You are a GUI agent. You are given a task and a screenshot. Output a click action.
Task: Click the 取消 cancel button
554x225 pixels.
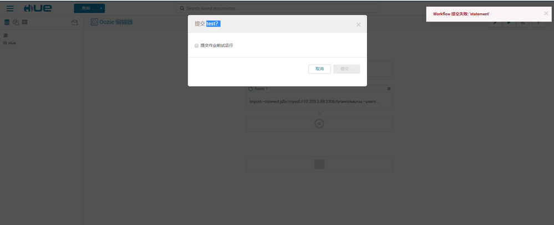pyautogui.click(x=320, y=69)
